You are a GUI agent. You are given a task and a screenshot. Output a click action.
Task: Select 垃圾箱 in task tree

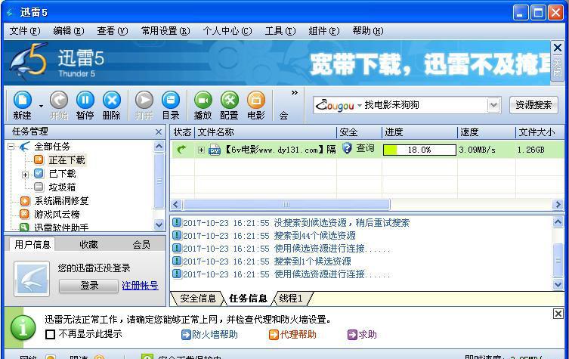pos(63,187)
